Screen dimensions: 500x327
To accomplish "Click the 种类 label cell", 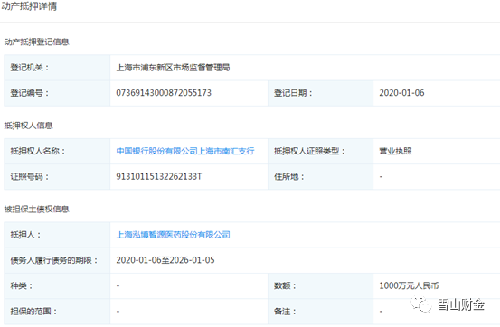I will (57, 285).
